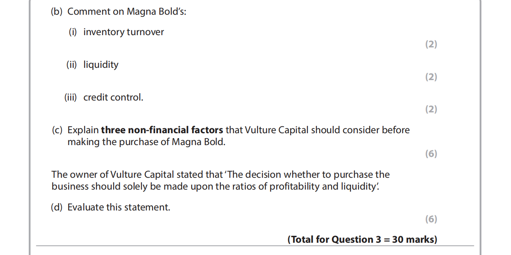Click the 'inventory turnover' sub-question text
Image resolution: width=511 pixels, height=255 pixels.
123,32
